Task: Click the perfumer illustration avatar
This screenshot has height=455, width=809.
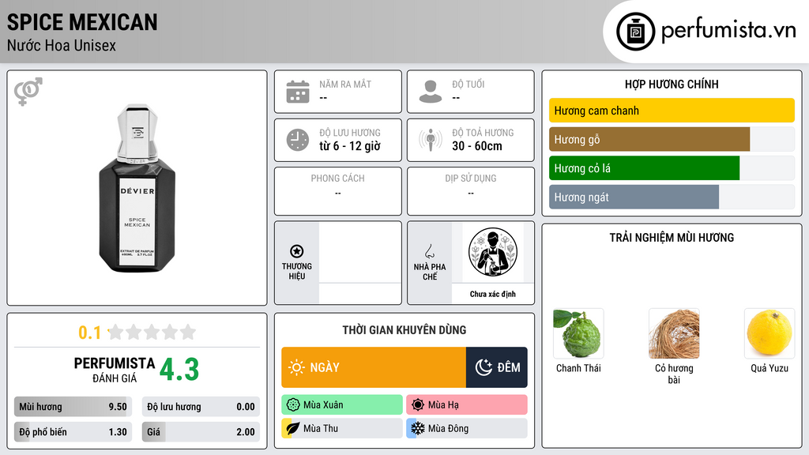Action: [x=493, y=252]
